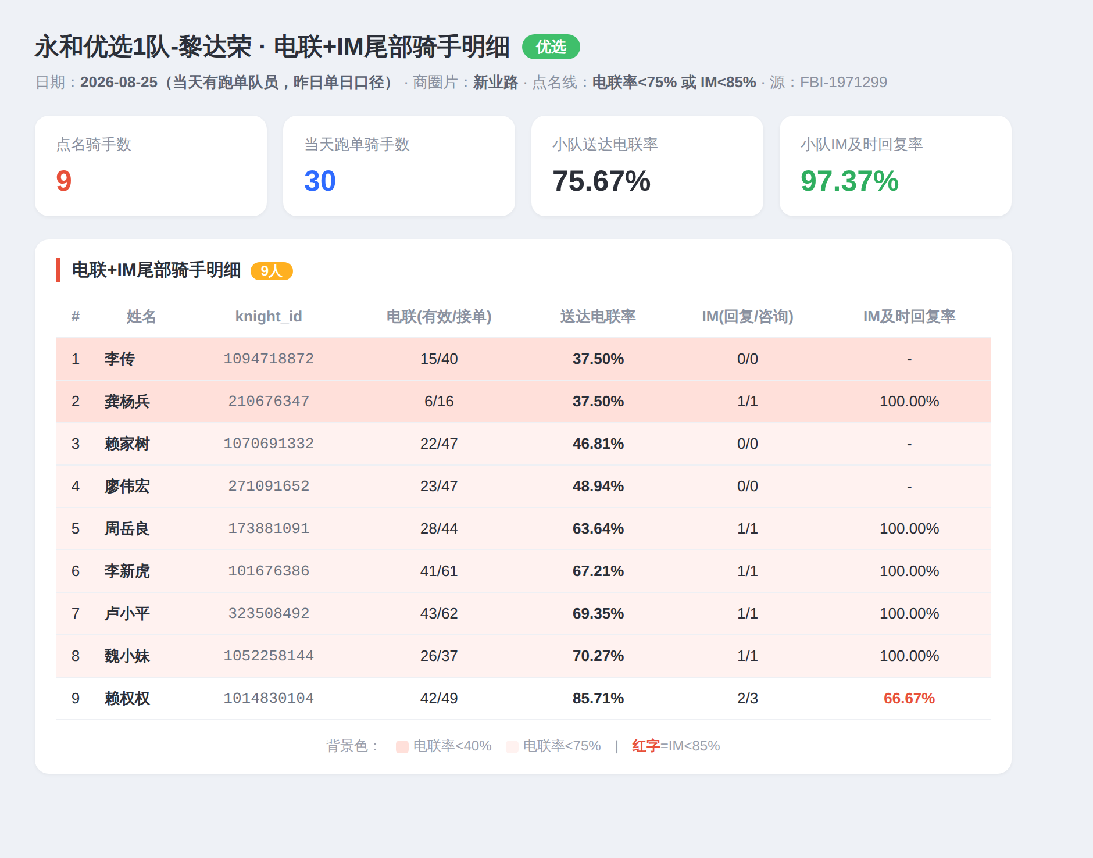1093x858 pixels.
Task: Click the 22/47 电联 cell
Action: [439, 444]
